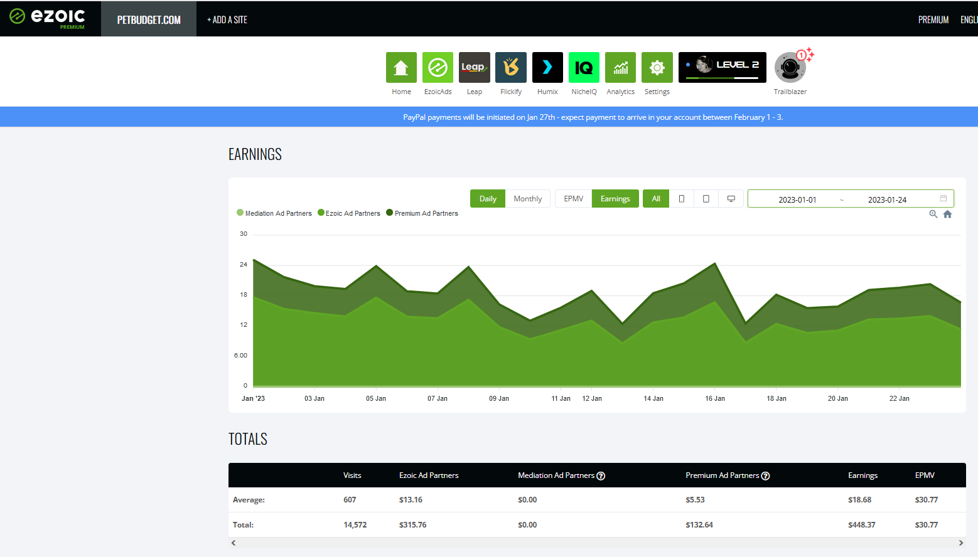Screen dimensions: 978x557
Task: Select total visits value 14,572
Action: tap(355, 525)
